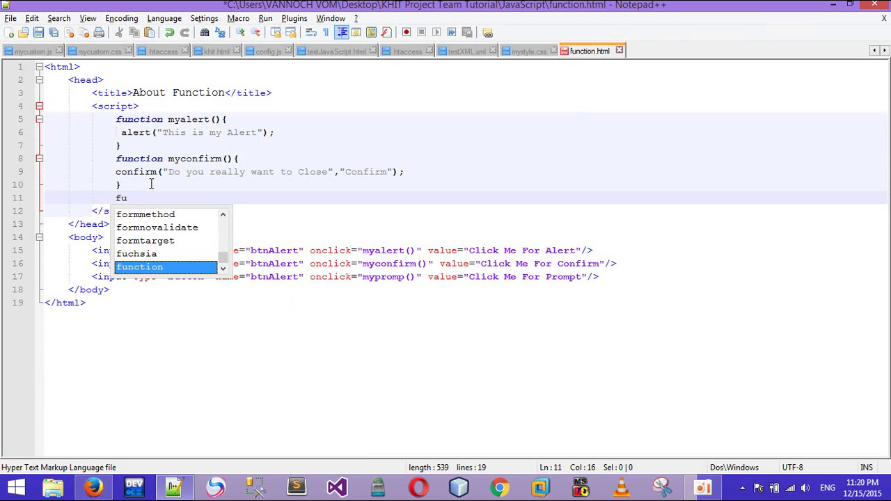Click the Copy toolbar icon

(x=134, y=32)
